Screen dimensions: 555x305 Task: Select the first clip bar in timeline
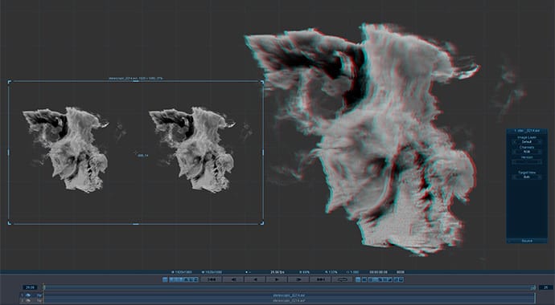coord(290,295)
